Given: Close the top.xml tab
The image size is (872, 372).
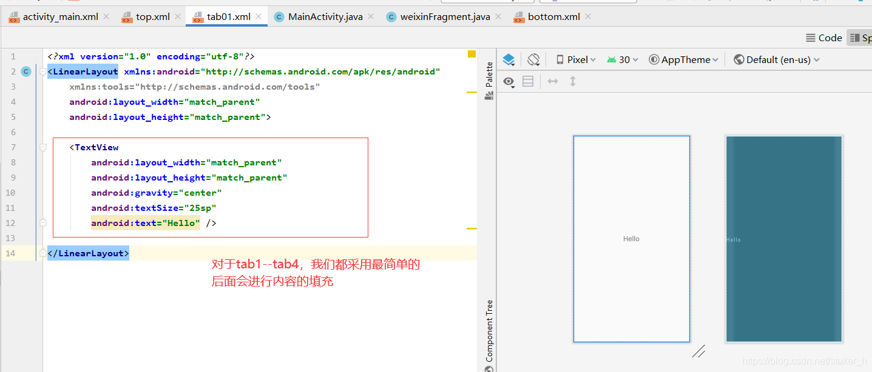Looking at the screenshot, I should (178, 17).
